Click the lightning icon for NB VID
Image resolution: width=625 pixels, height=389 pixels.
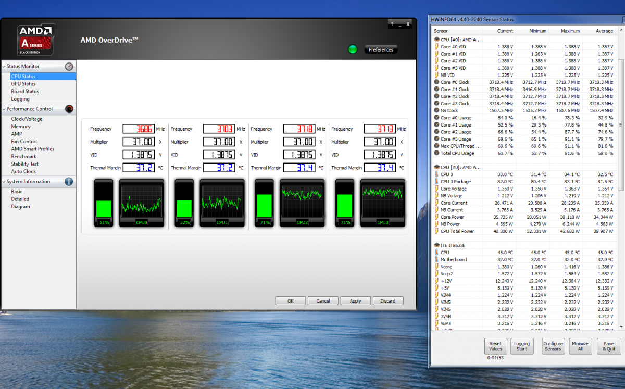tap(436, 75)
